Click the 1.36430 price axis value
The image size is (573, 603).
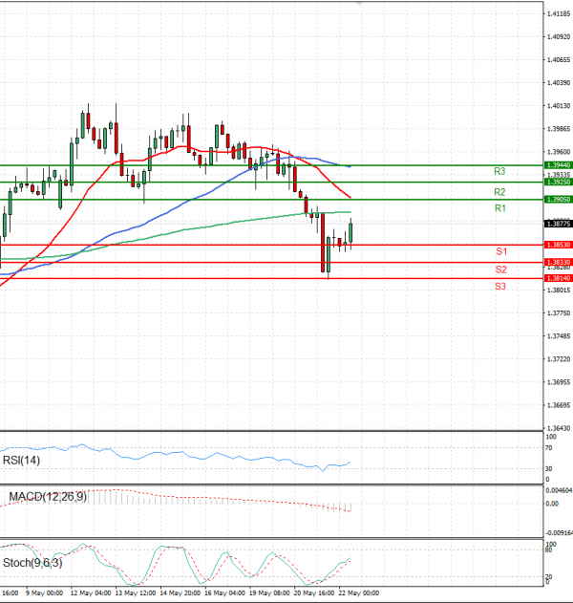559,428
